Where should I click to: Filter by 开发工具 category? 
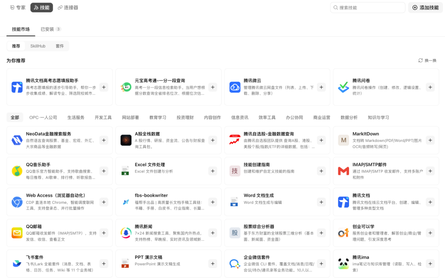point(103,118)
